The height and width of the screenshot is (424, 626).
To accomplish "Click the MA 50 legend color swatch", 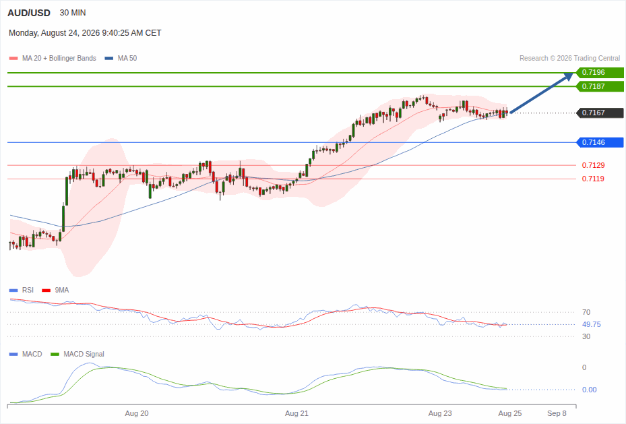I will (109, 58).
